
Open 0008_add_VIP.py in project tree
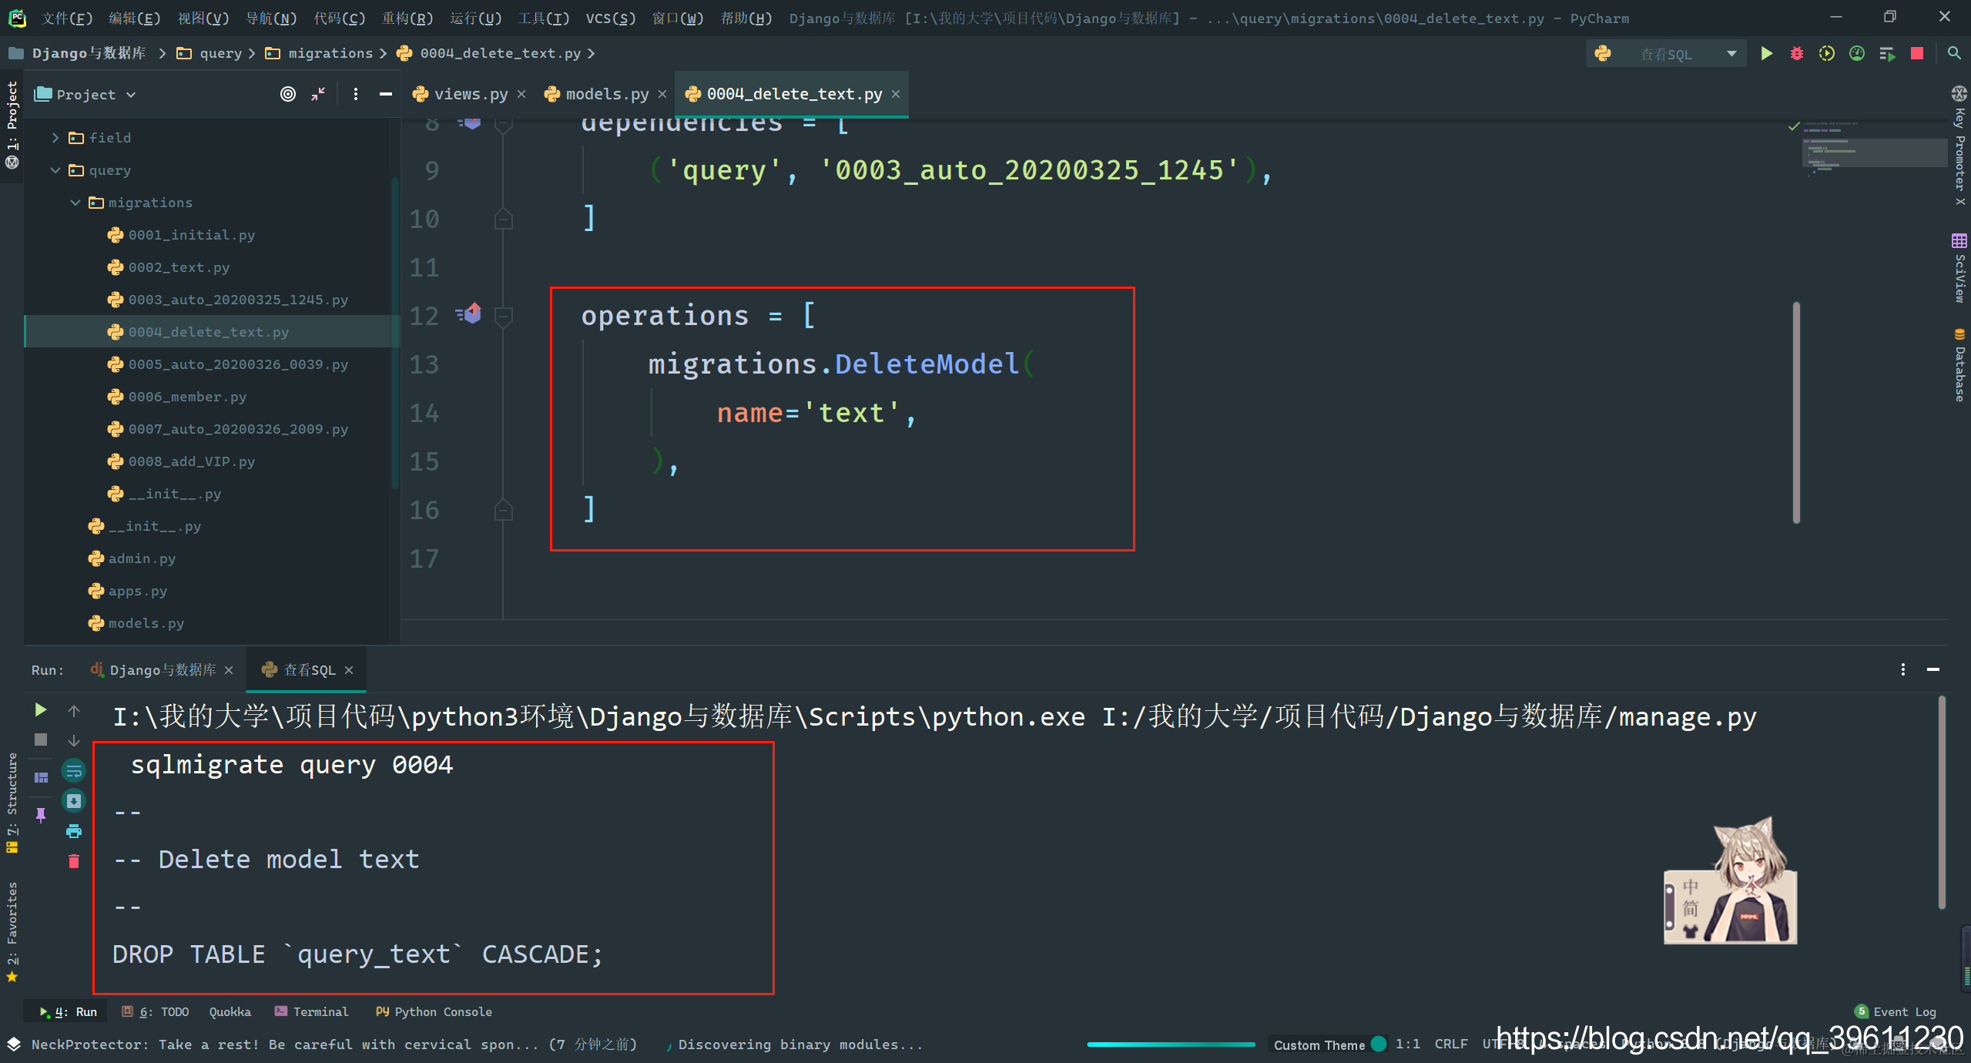191,461
